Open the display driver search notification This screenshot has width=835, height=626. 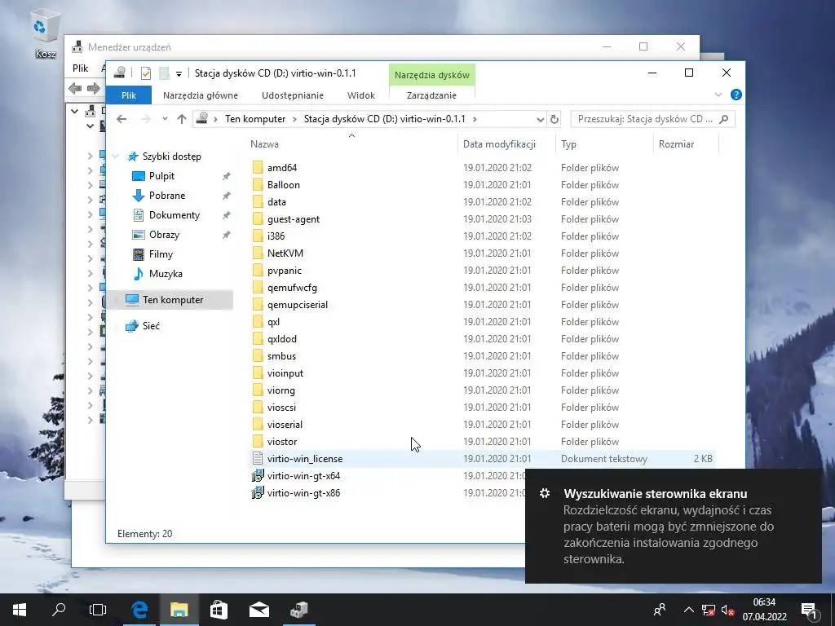tap(673, 526)
